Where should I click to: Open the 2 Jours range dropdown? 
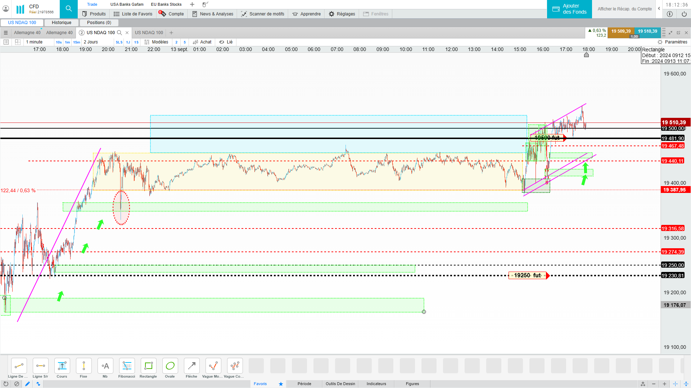point(91,42)
